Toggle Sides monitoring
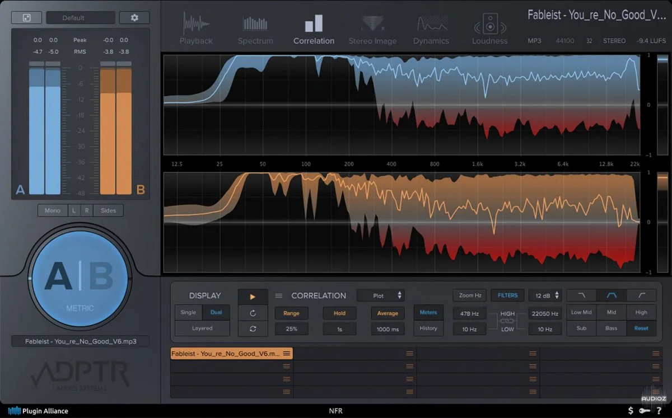This screenshot has height=418, width=672. 108,211
